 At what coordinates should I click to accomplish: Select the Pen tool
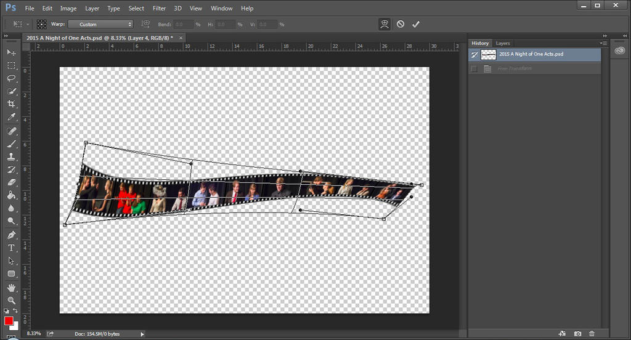[x=11, y=235]
